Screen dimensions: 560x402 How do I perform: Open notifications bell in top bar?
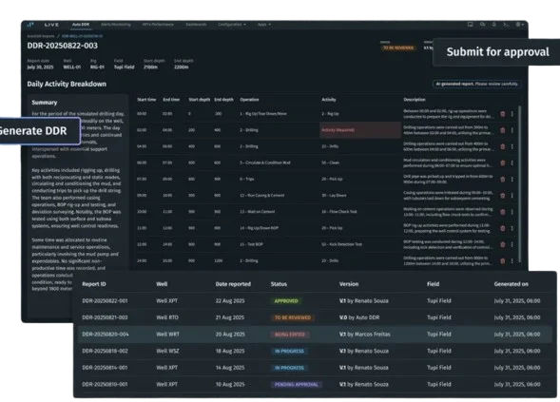pos(494,25)
